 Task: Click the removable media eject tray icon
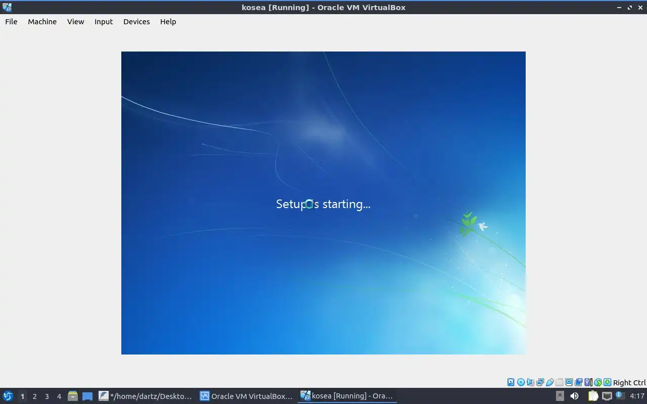(x=560, y=396)
